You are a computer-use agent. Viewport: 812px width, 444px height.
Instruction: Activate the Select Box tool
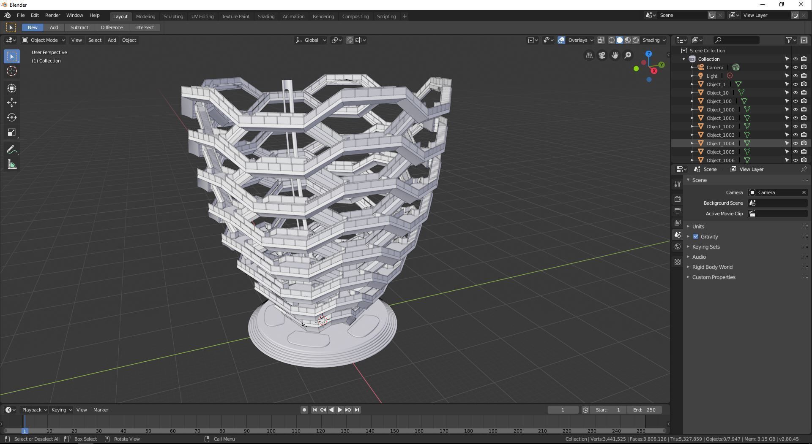12,56
